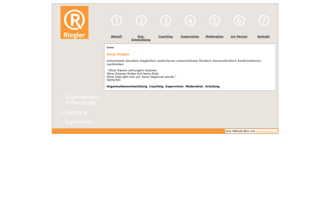The width and height of the screenshot is (330, 206).
Task: Follow the bold Supervision link in content
Action: (174, 86)
